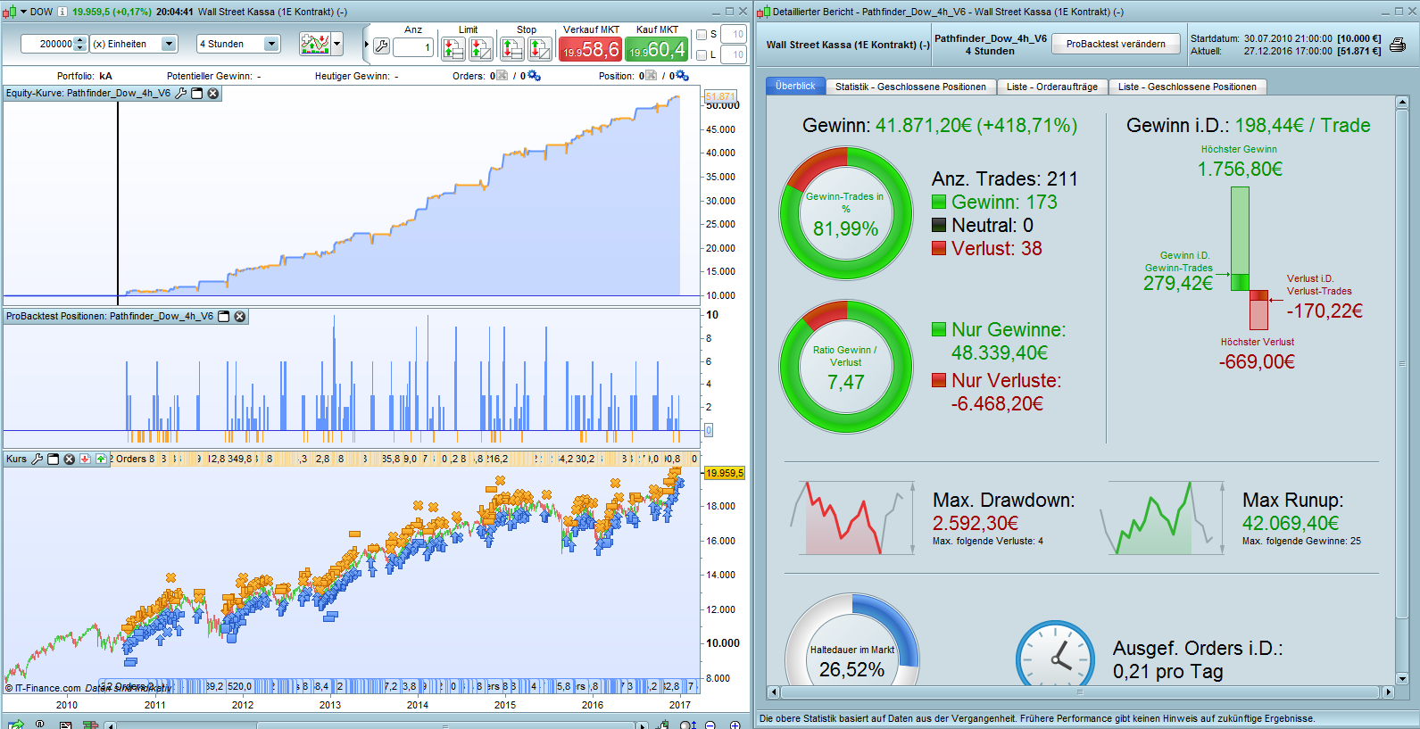Viewport: 1420px width, 729px height.
Task: Click the Ratio Gewinn / Verlust donut chart
Action: (x=846, y=366)
